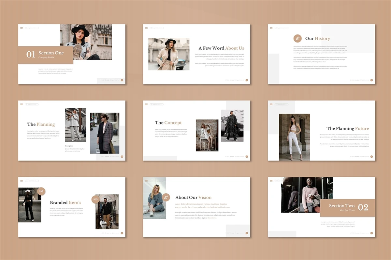Select the Section Two title banner
The height and width of the screenshot is (260, 391).
click(x=347, y=208)
